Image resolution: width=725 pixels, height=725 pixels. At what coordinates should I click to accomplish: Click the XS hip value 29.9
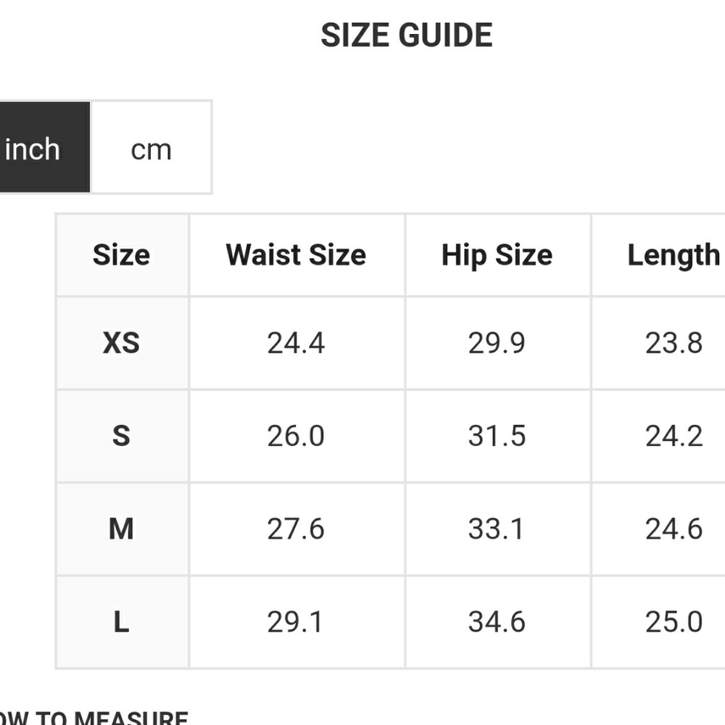pyautogui.click(x=497, y=342)
